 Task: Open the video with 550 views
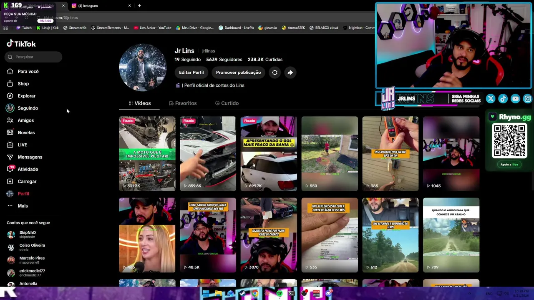(x=330, y=154)
